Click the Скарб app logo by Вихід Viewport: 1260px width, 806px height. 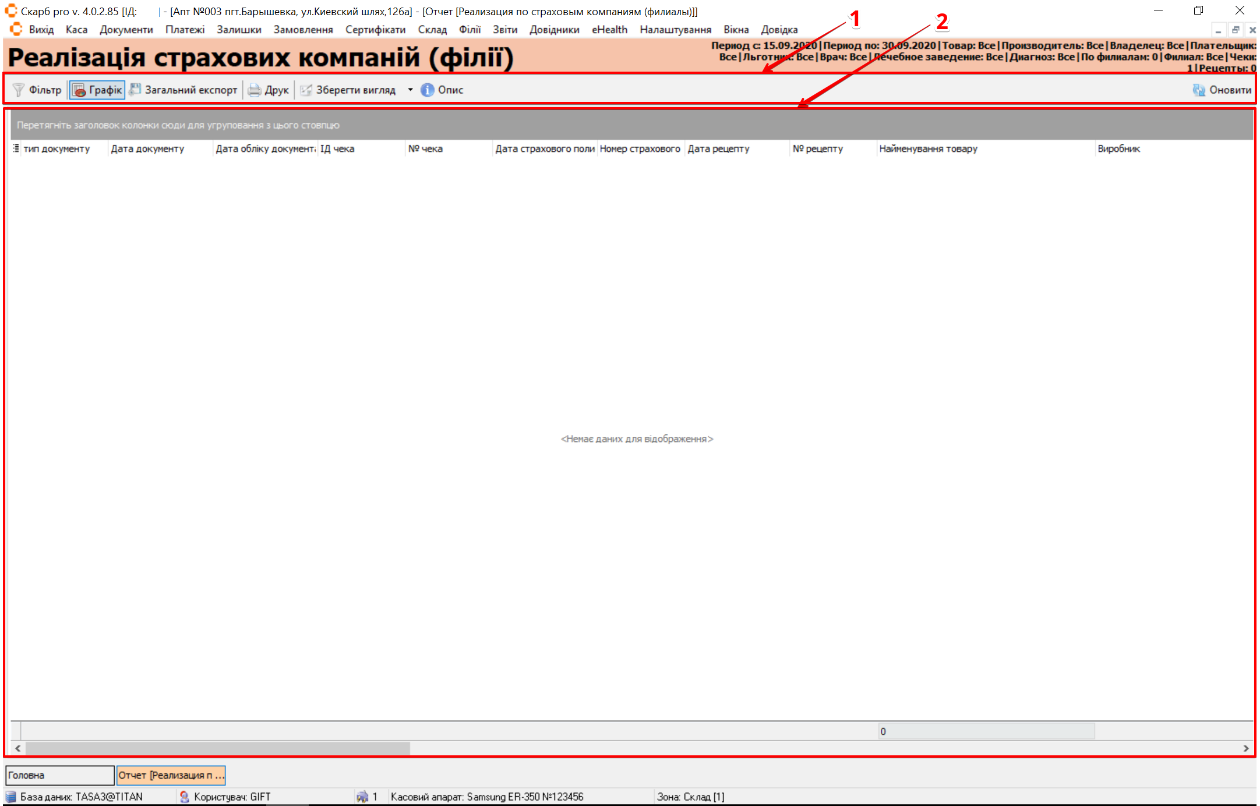(x=16, y=29)
